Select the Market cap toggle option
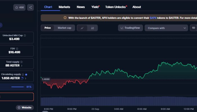Image resolution: width=197 pixels, height=112 pixels. click(64, 28)
